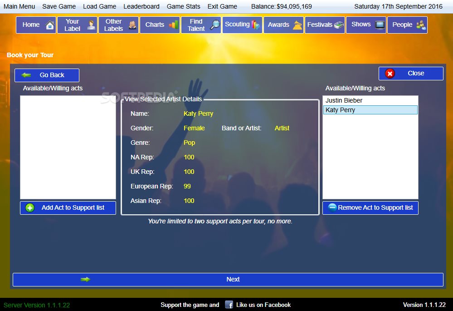The image size is (453, 311).
Task: Close the Book your Tour dialog
Action: (411, 74)
